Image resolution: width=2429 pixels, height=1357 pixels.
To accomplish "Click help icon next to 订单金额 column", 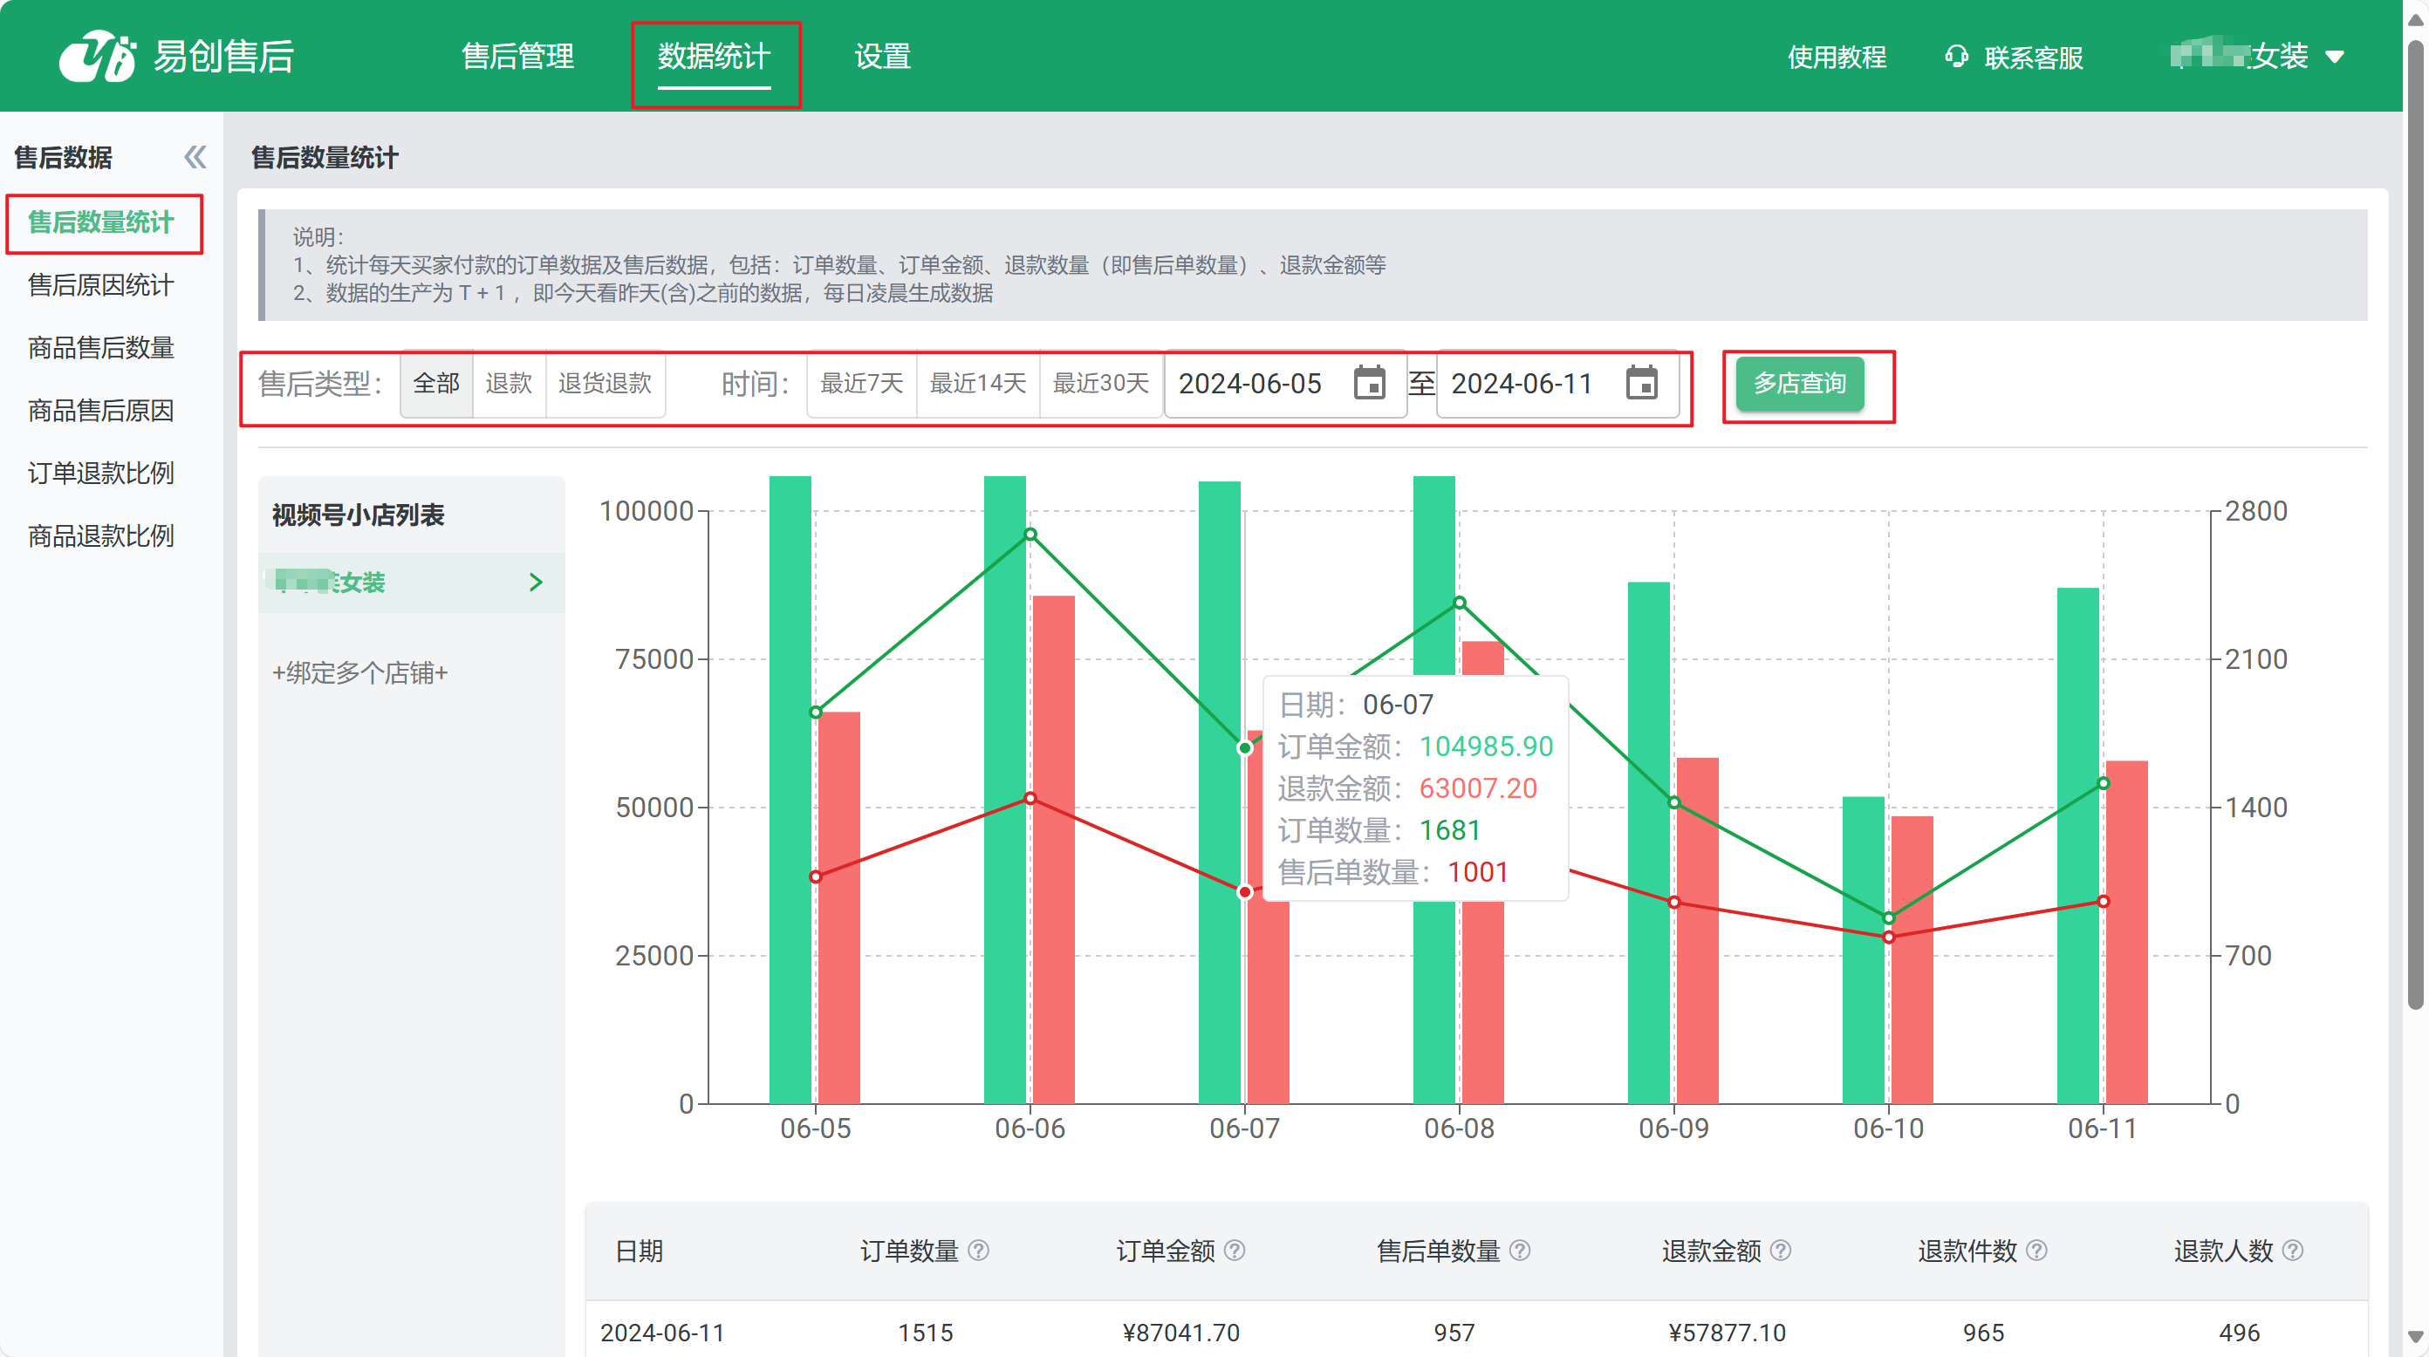I will click(1235, 1251).
